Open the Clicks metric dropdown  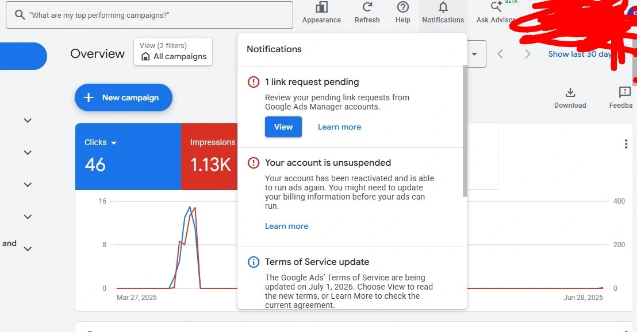coord(101,142)
